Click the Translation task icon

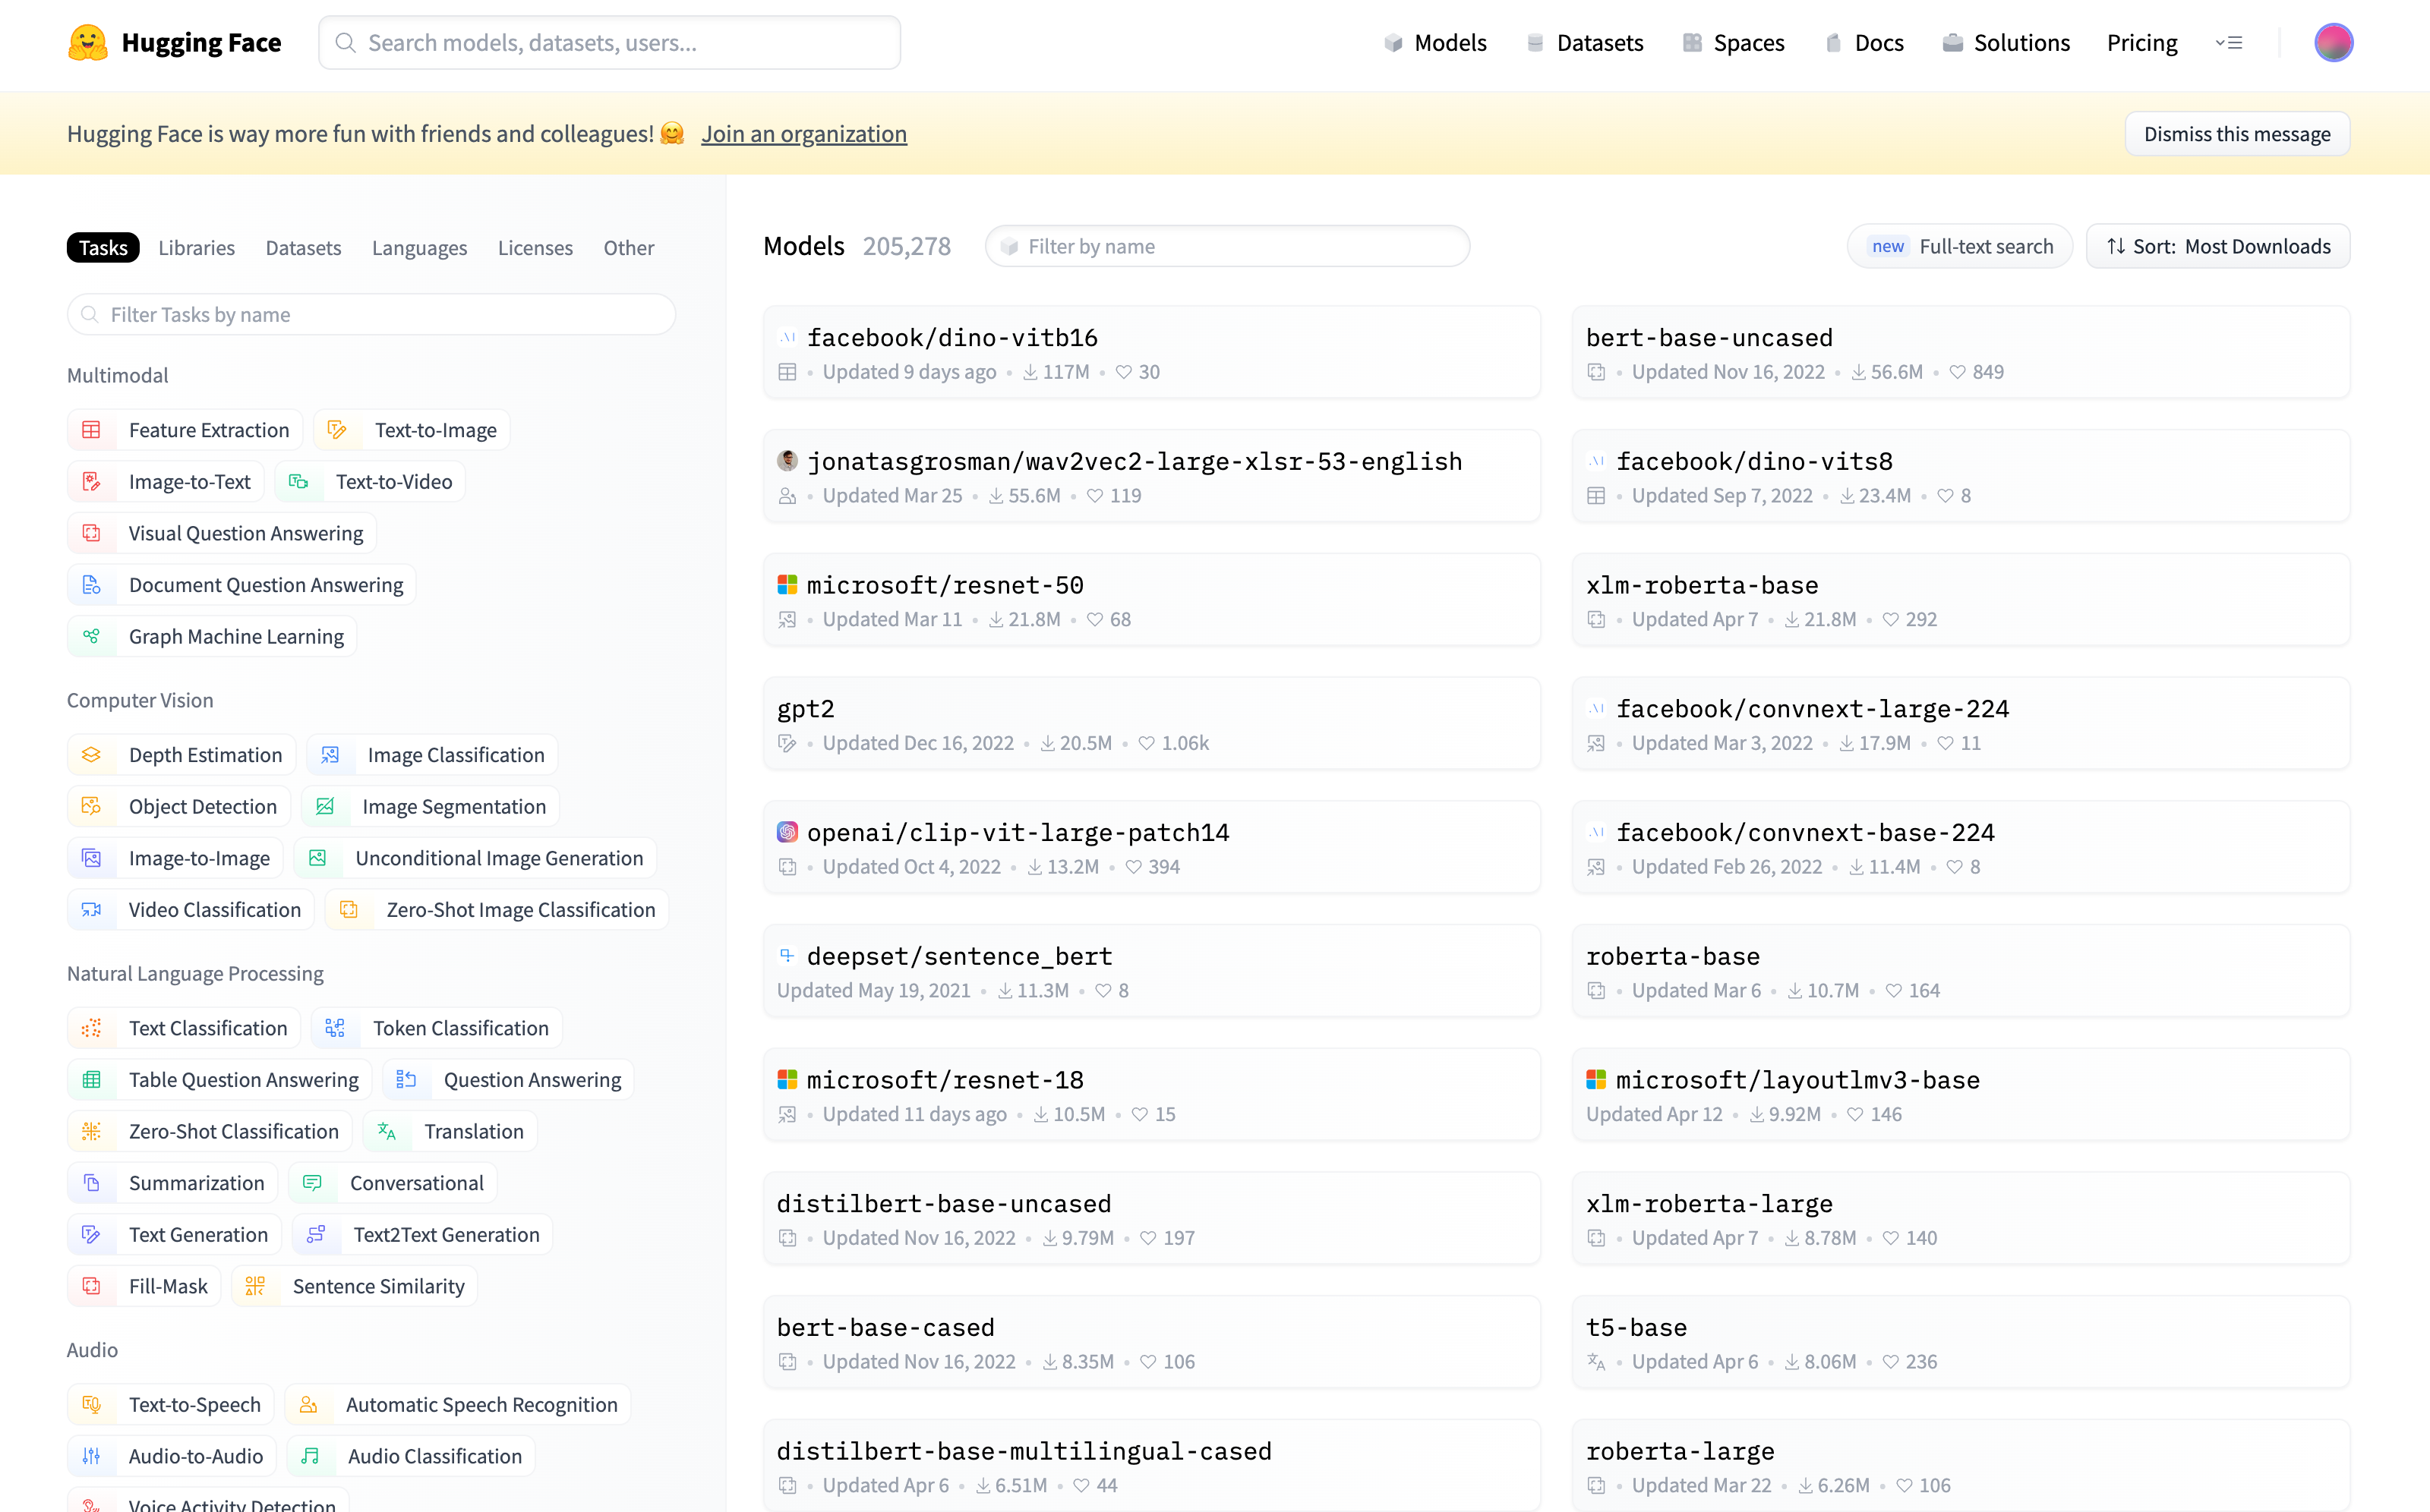click(x=387, y=1131)
